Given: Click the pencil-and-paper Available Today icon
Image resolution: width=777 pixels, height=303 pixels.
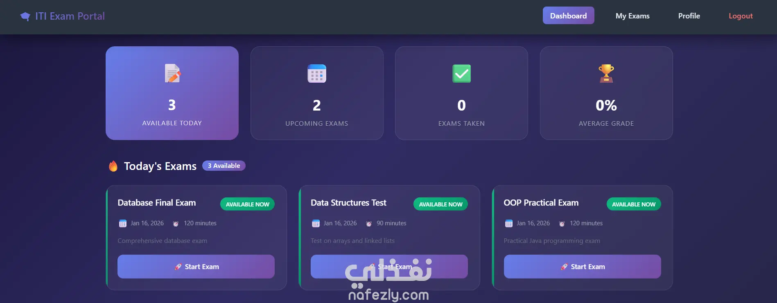Looking at the screenshot, I should coord(172,73).
